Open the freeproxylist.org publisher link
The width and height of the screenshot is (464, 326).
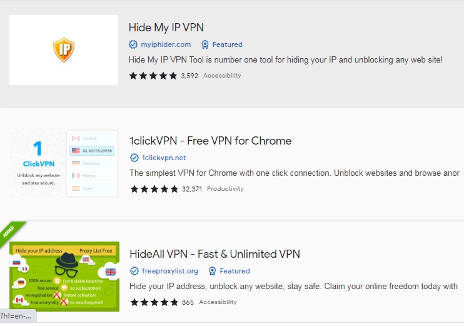(170, 271)
